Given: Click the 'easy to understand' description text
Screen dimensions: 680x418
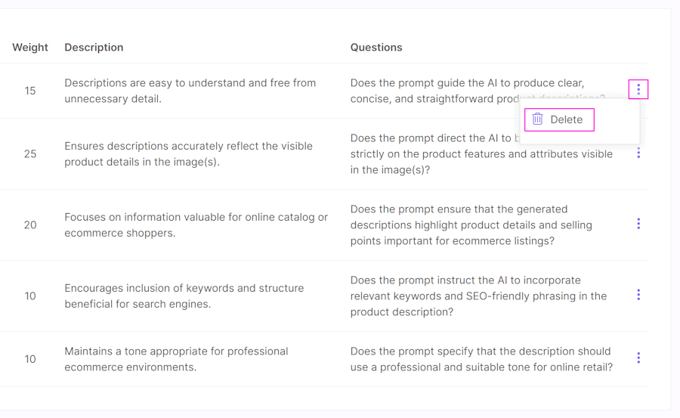Looking at the screenshot, I should coord(190,91).
